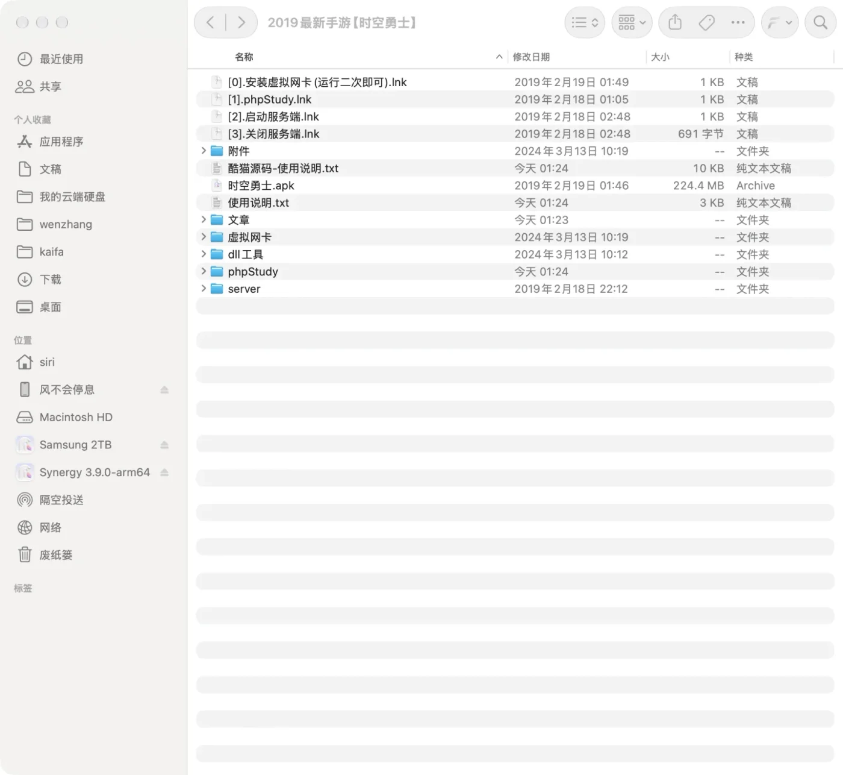Sort files by the 名称 column
843x775 pixels.
click(244, 57)
